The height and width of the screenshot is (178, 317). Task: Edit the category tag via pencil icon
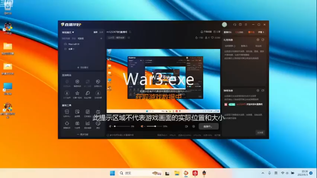tap(129, 38)
